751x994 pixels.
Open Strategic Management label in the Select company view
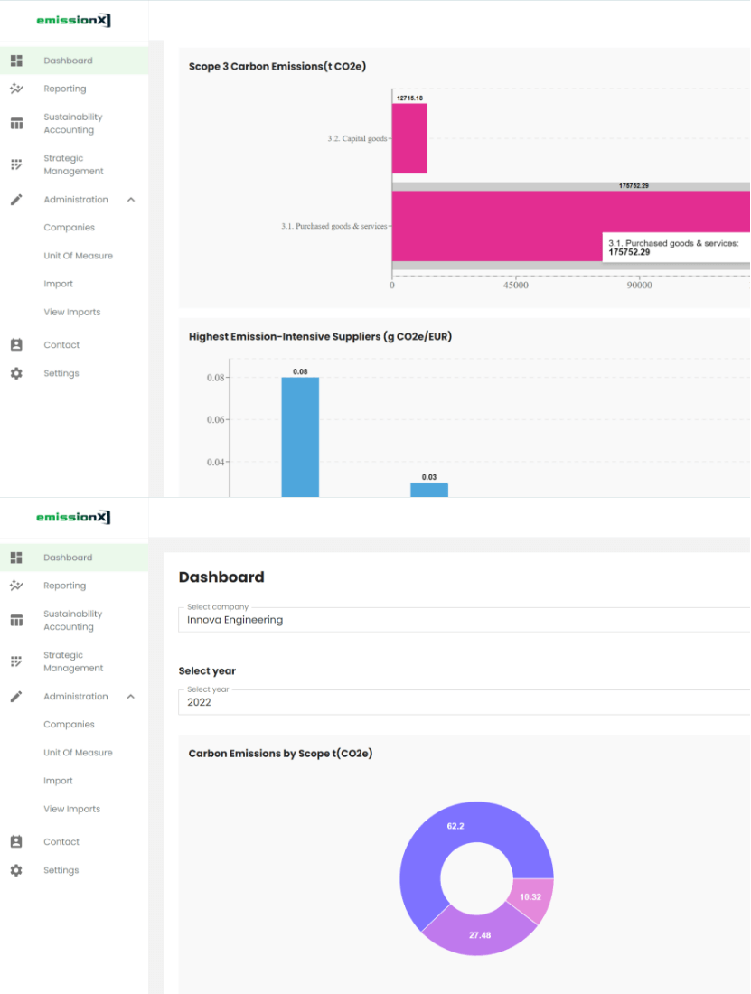point(73,661)
